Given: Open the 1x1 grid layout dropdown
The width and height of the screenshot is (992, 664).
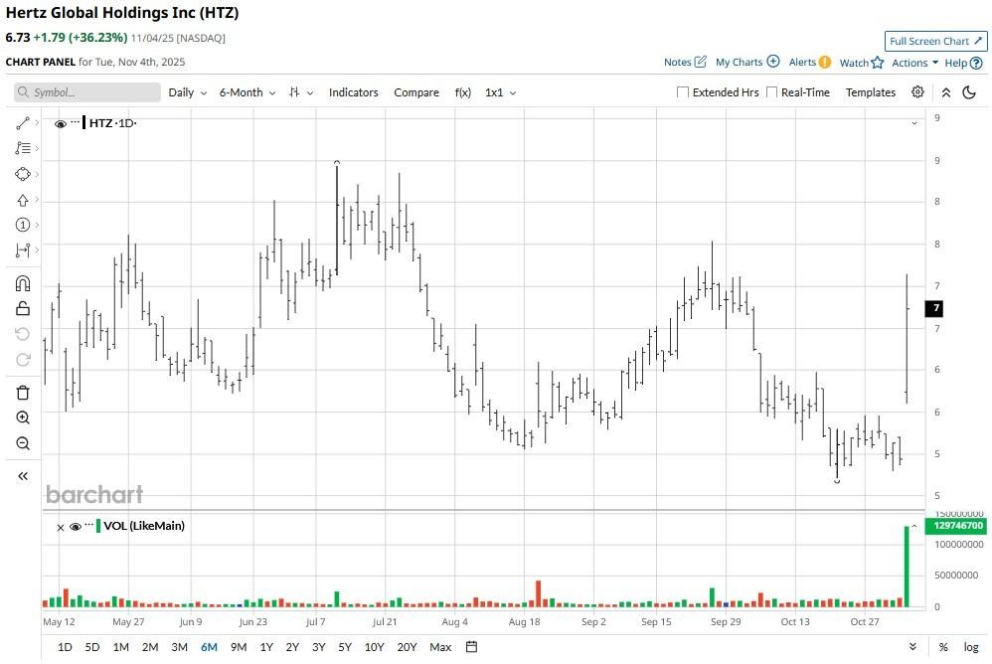Looking at the screenshot, I should coord(500,92).
